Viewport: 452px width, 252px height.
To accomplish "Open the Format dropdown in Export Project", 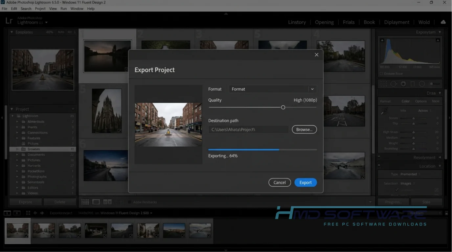I will click(273, 89).
